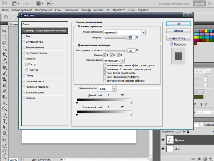Viewport: 214px width, 161px height.
Task: Hide the Музыка layer with eye icon
Action: (x=163, y=140)
